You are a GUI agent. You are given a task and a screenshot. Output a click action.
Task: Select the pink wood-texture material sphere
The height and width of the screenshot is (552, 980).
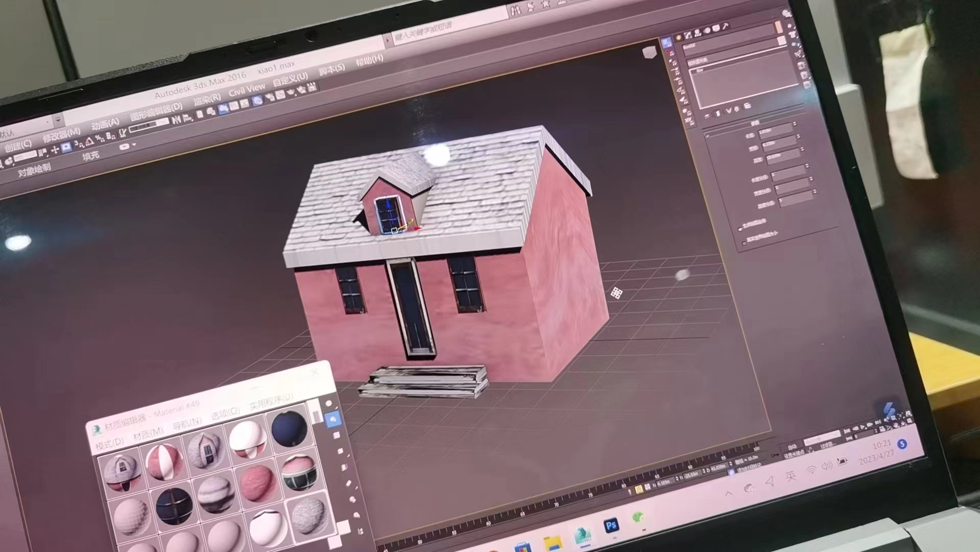click(x=257, y=483)
